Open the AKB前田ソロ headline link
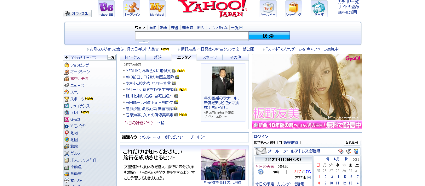 tap(150, 77)
